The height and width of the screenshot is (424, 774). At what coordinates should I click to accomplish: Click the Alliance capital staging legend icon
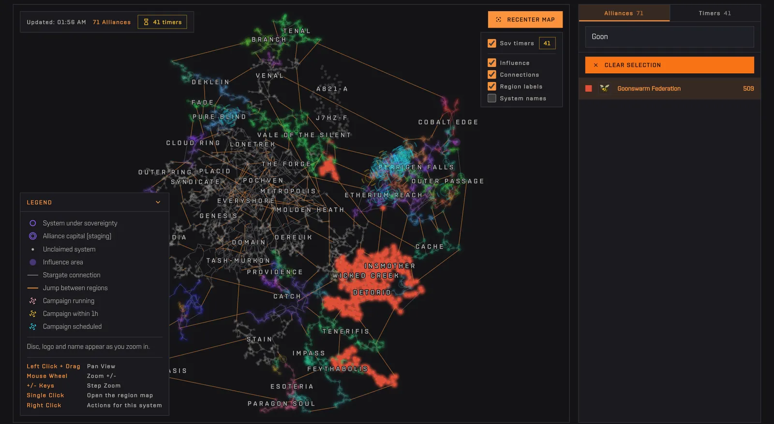[33, 236]
